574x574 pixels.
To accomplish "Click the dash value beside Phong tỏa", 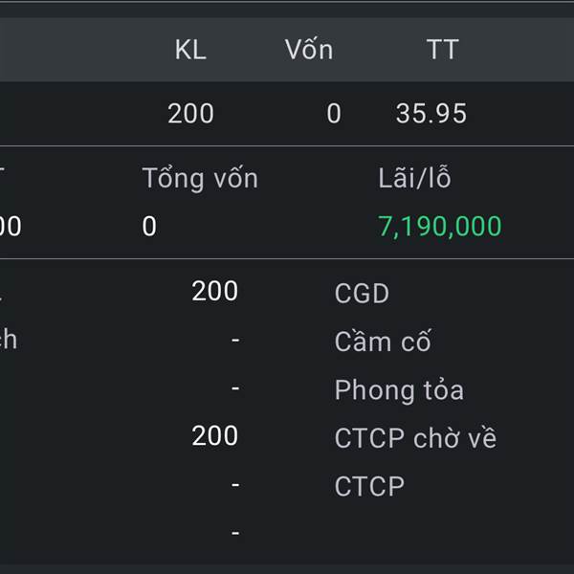I will tap(235, 389).
